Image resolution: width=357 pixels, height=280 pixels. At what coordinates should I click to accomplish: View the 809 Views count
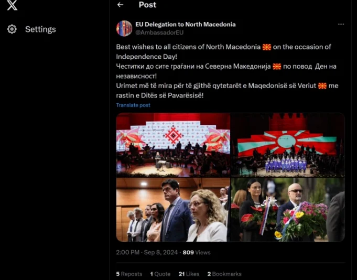197,252
